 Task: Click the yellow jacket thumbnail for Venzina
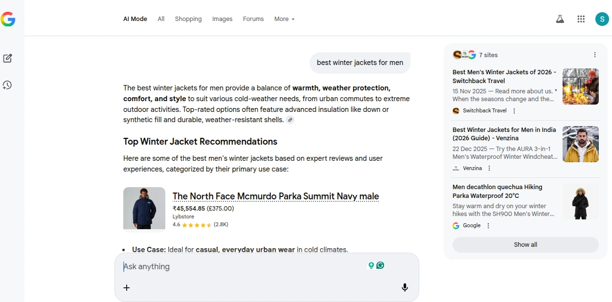click(581, 144)
